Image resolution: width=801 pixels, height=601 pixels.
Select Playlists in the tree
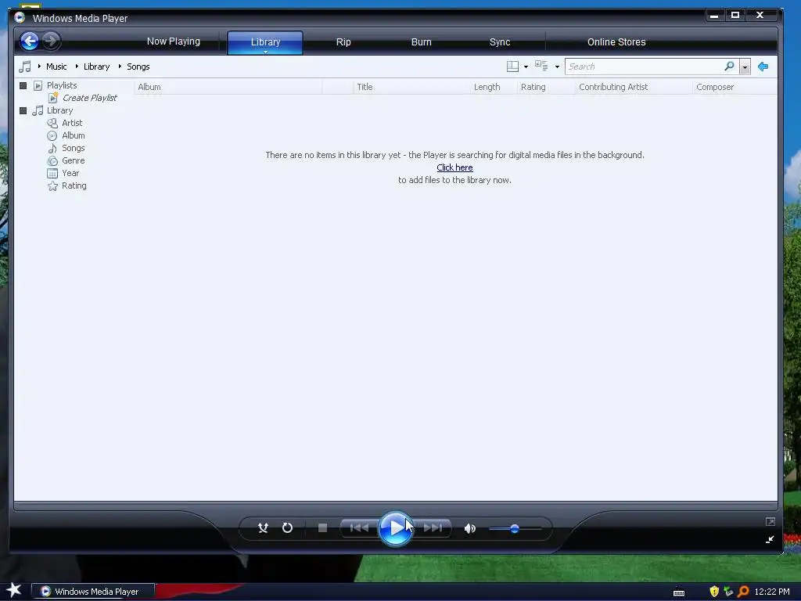pyautogui.click(x=62, y=85)
